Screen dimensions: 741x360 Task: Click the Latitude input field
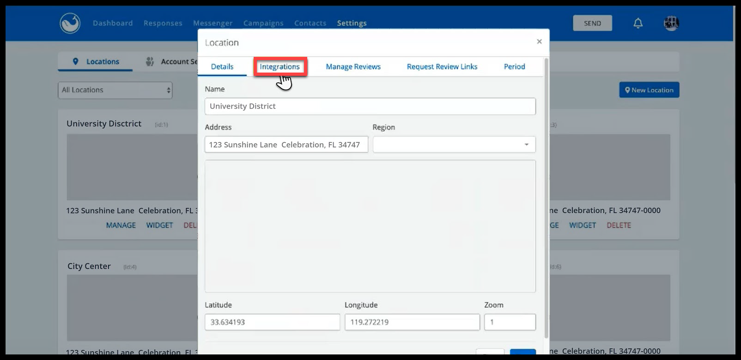[x=272, y=322]
